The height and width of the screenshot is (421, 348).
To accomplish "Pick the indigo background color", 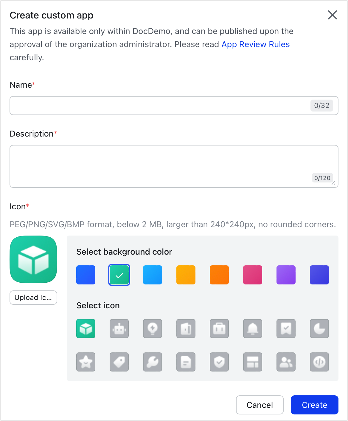I will tap(319, 275).
